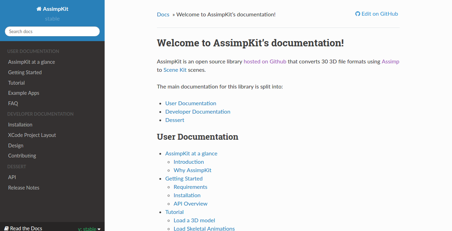Open Tutorial link in content list
Image resolution: width=452 pixels, height=231 pixels.
[174, 212]
